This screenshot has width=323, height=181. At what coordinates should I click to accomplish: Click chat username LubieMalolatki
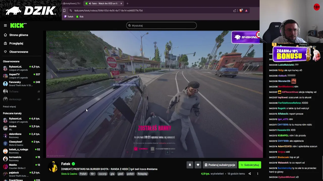point(286,65)
